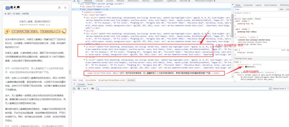Click the ellipsis beside div class items

[73, 9]
